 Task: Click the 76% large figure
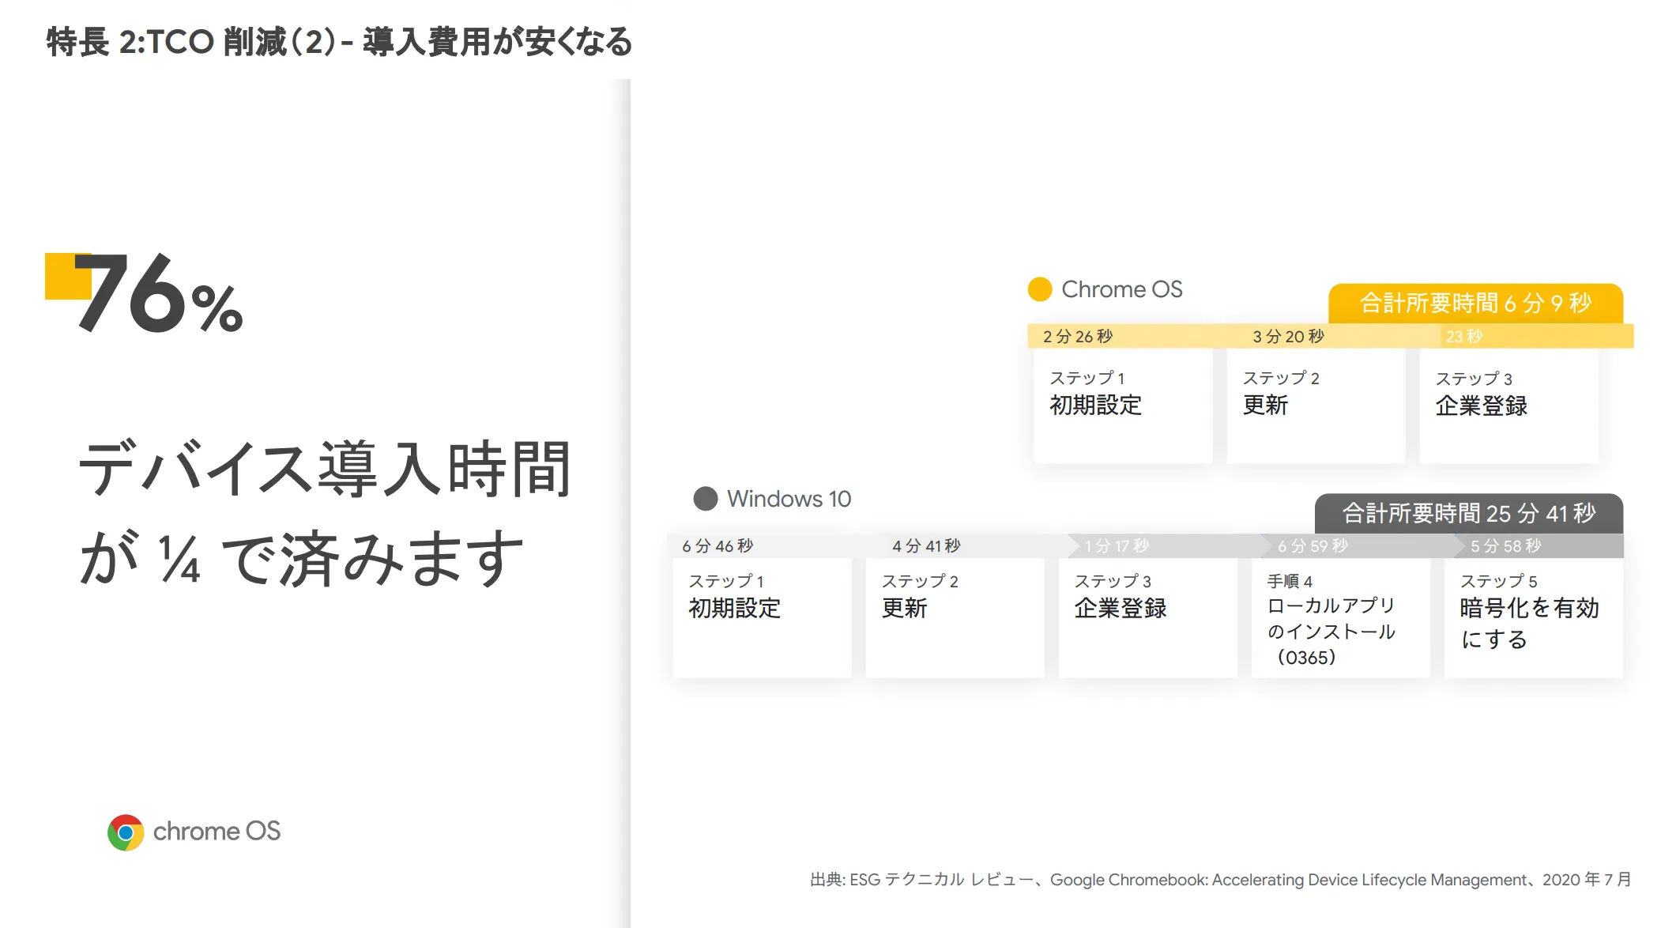coord(160,292)
